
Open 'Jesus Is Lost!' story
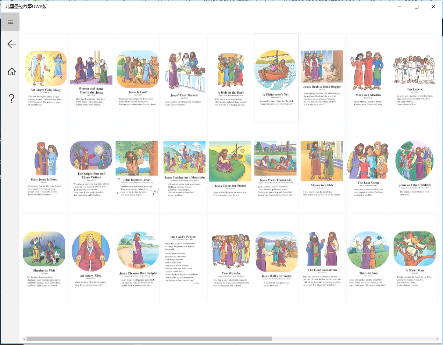[x=137, y=78]
